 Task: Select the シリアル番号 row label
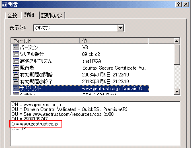point(32,54)
